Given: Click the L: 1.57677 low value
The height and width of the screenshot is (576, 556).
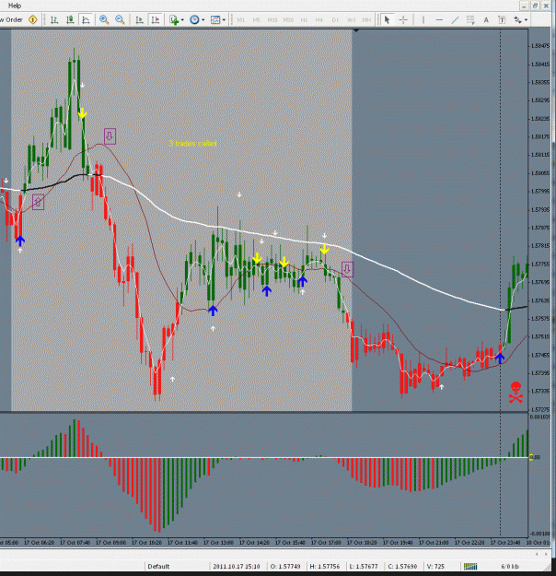Looking at the screenshot, I should coord(364,566).
